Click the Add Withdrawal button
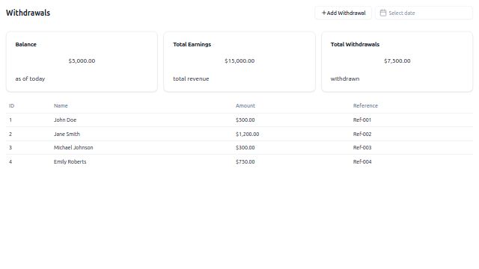 point(344,13)
